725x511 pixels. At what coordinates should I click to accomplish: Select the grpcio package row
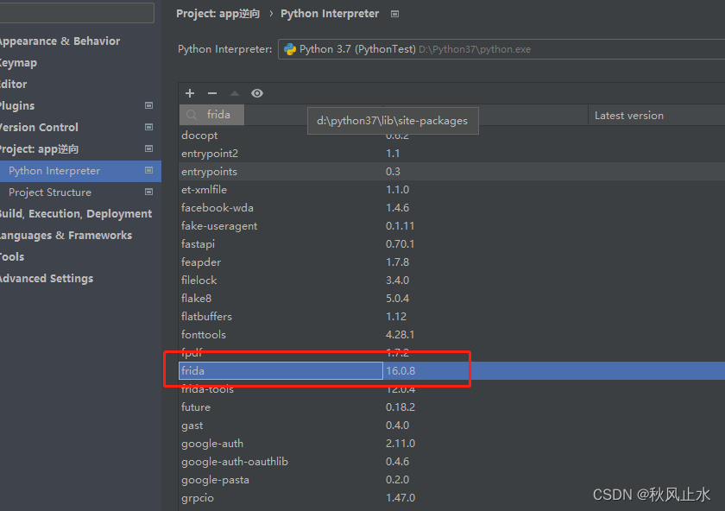451,497
